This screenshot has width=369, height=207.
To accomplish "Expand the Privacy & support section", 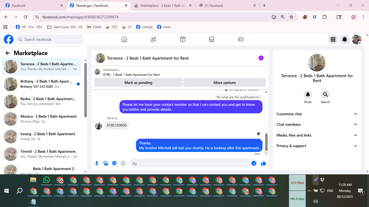I will coord(317,146).
